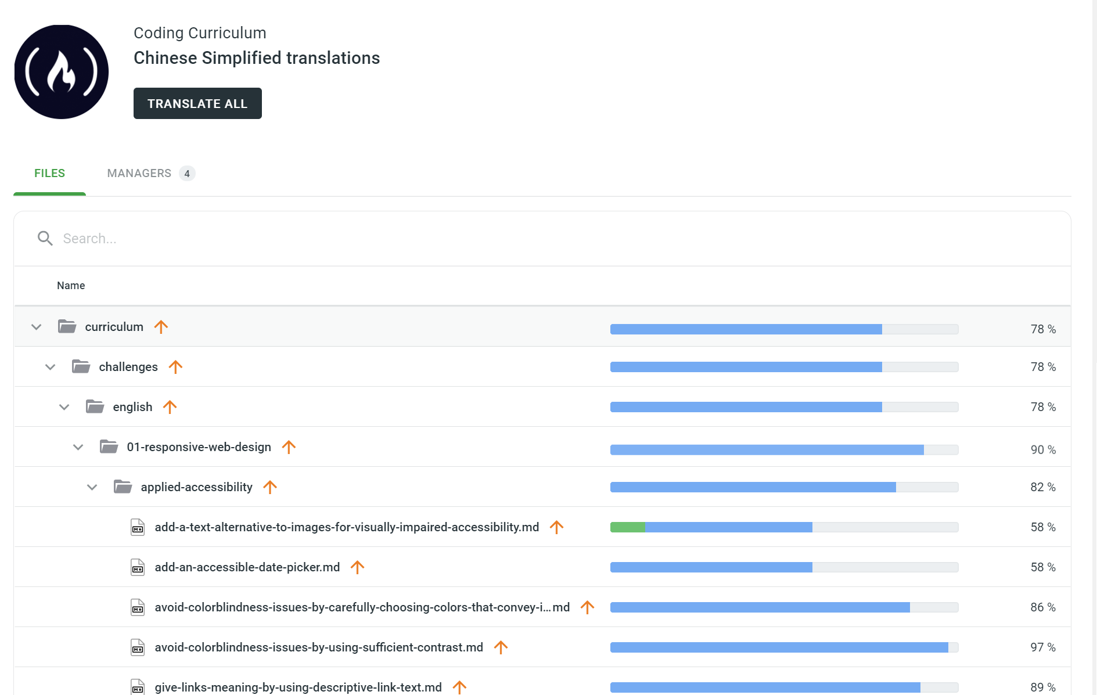Collapse the challenges folder chevron

(50, 367)
